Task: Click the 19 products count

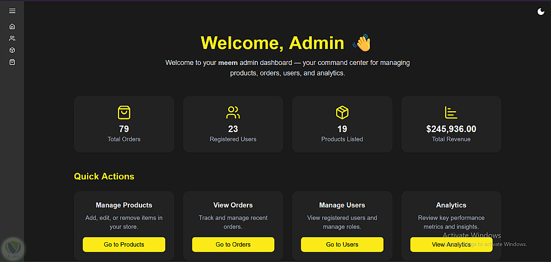Action: pos(342,129)
